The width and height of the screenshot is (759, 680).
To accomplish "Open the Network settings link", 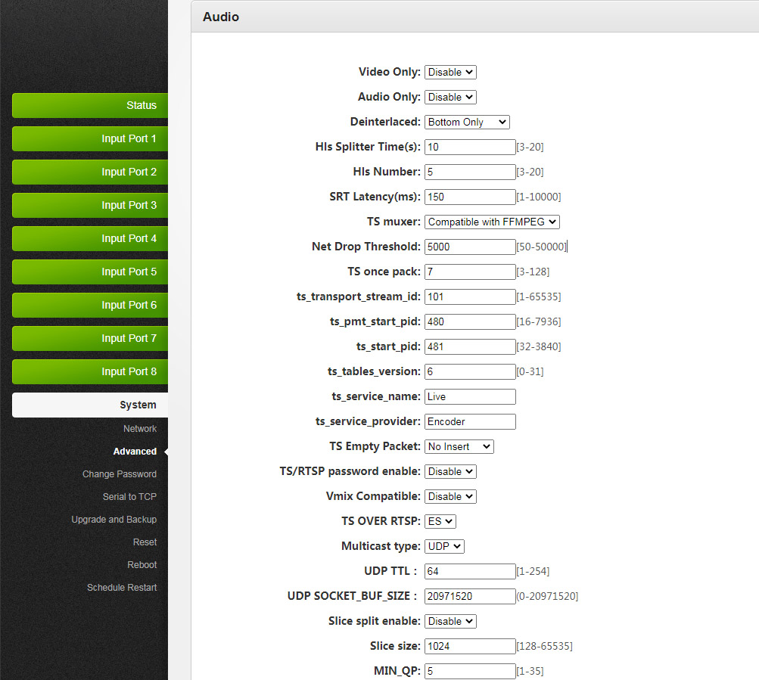I will 140,429.
